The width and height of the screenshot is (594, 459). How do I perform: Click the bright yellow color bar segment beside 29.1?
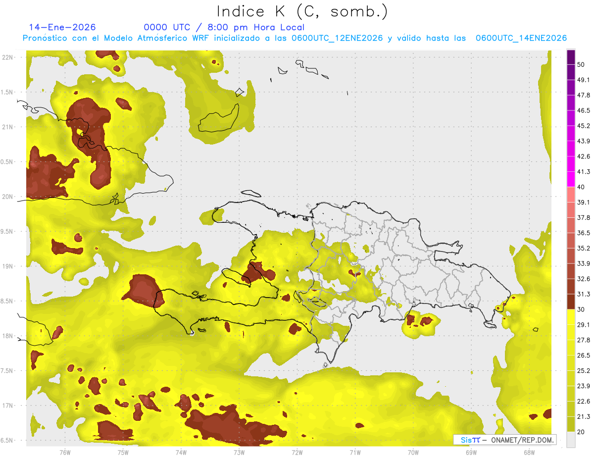571,317
